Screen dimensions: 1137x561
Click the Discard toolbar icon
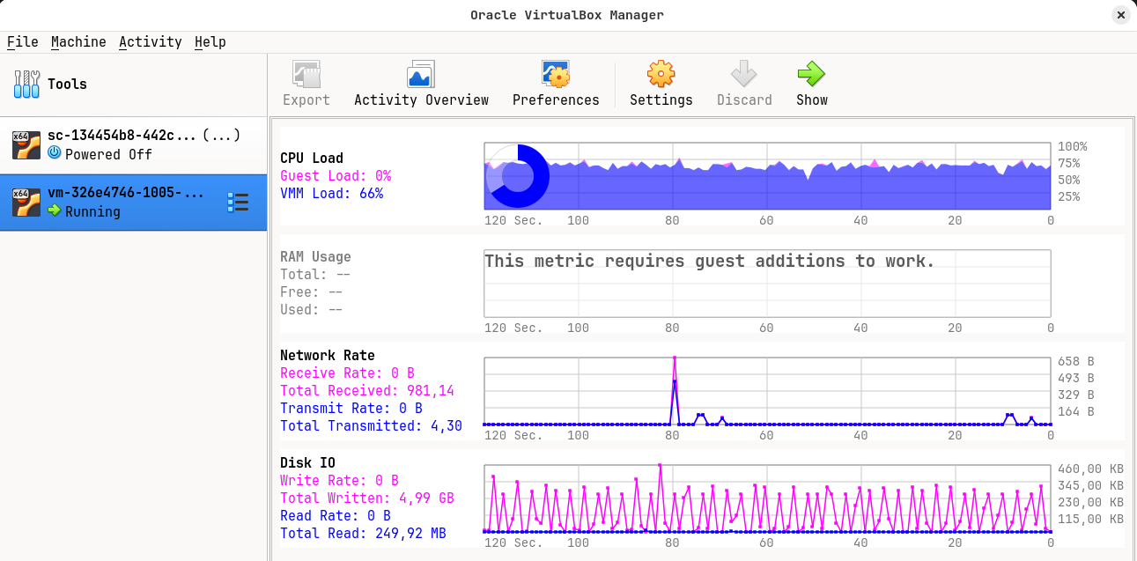744,73
